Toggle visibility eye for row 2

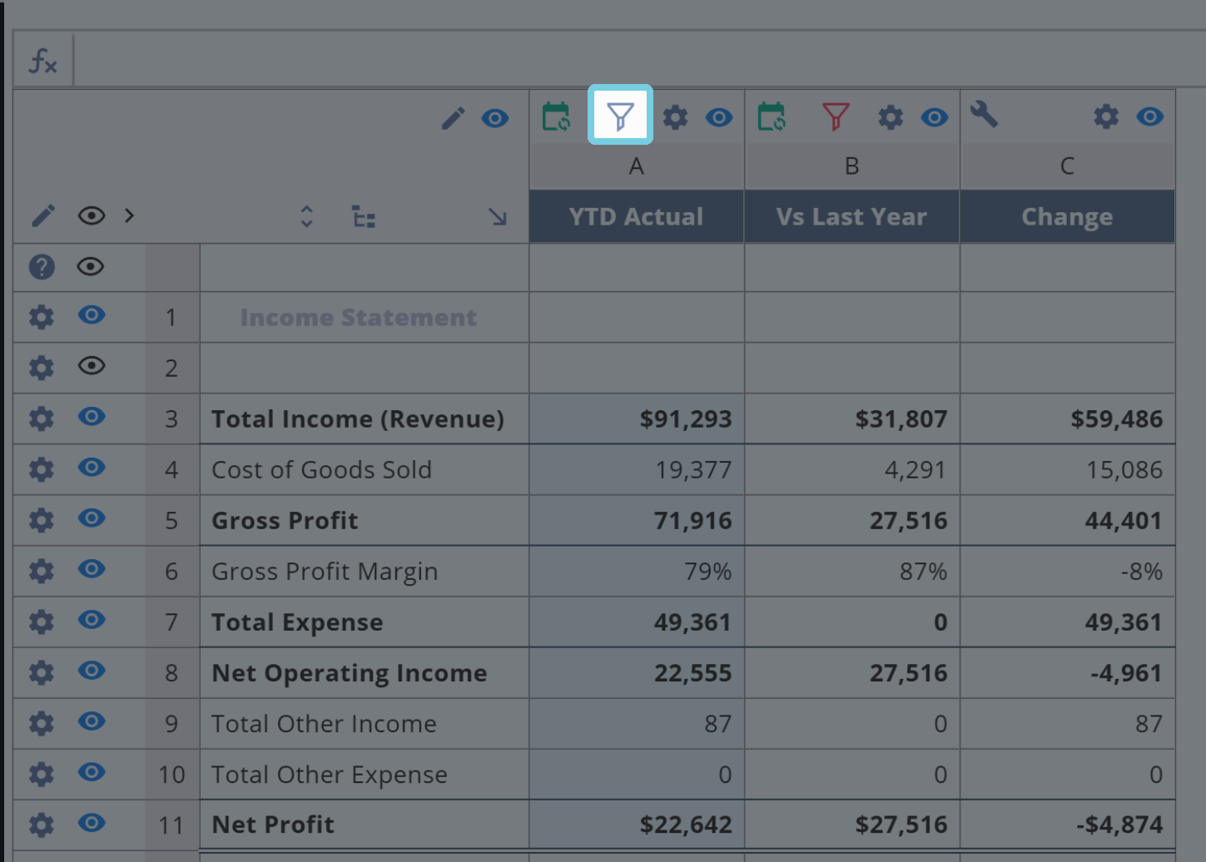point(92,365)
